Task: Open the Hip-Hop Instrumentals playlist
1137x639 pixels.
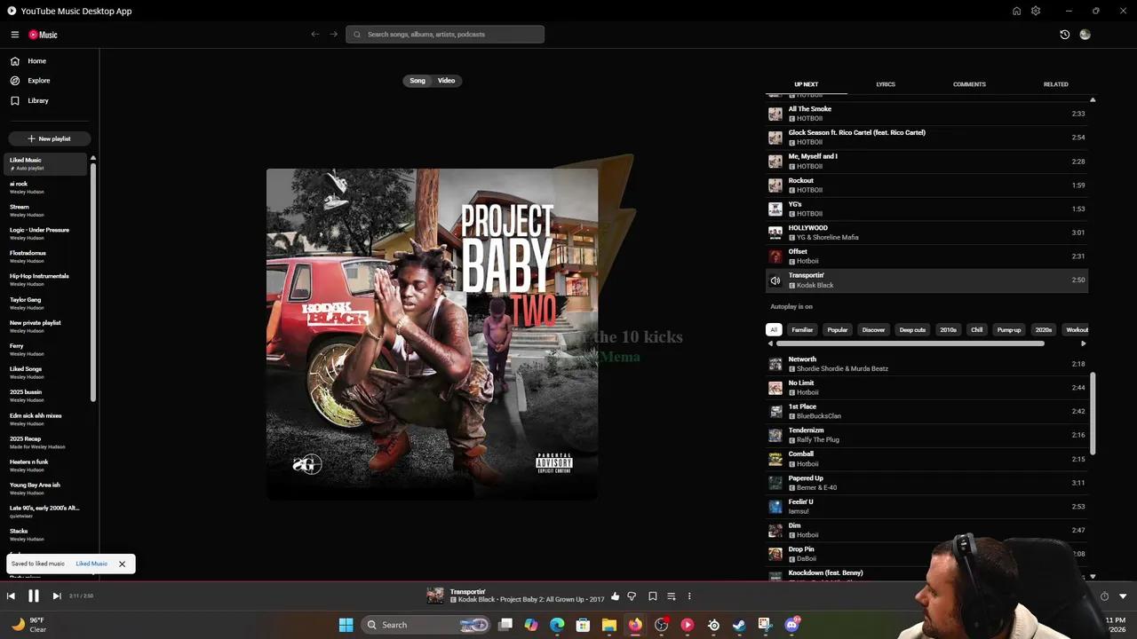Action: [x=46, y=280]
